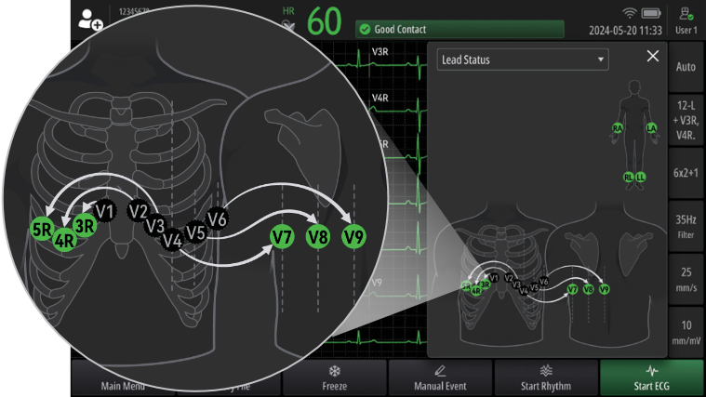Viewport: 706px width, 397px height.
Task: Tap the Manual Event pen button
Action: (x=440, y=377)
